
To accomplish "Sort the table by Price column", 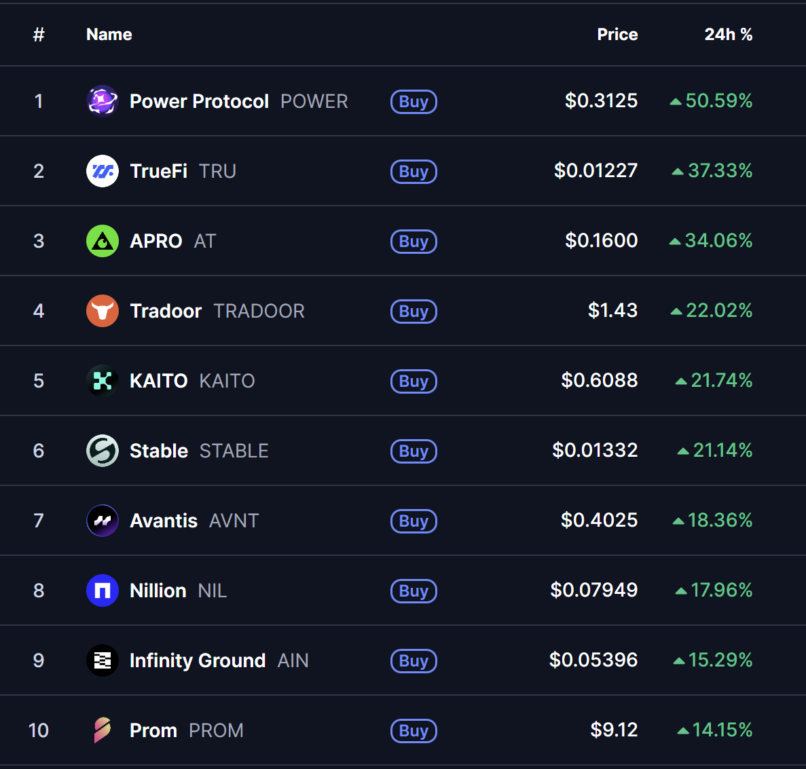I will tap(617, 34).
